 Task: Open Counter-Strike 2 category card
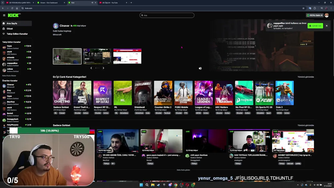[163, 93]
